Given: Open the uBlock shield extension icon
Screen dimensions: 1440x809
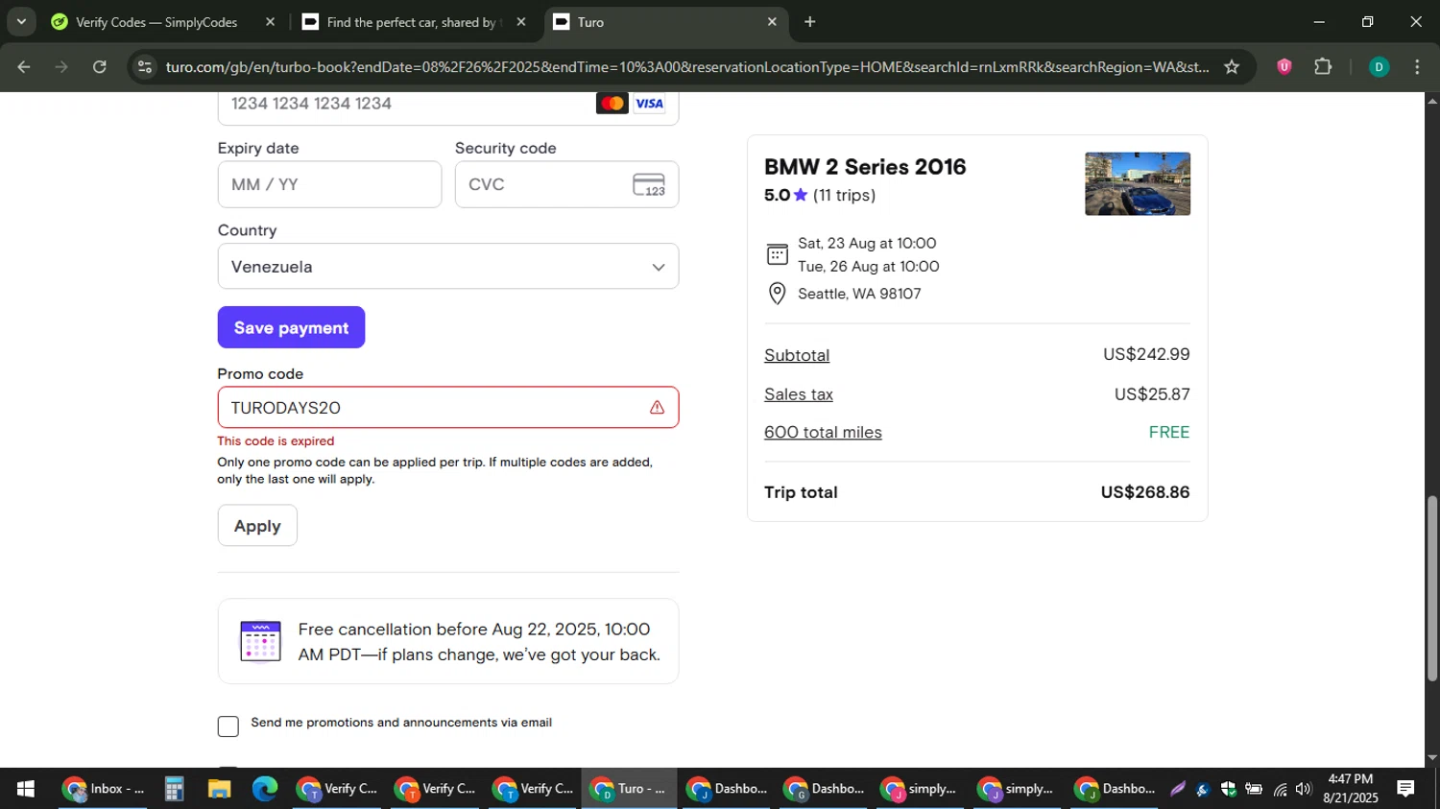Looking at the screenshot, I should point(1284,67).
